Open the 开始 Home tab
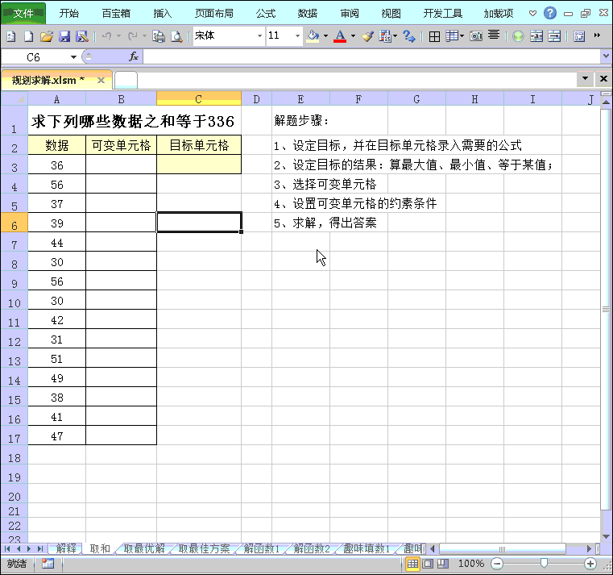Viewport: 613px width, 575px height. 68,14
